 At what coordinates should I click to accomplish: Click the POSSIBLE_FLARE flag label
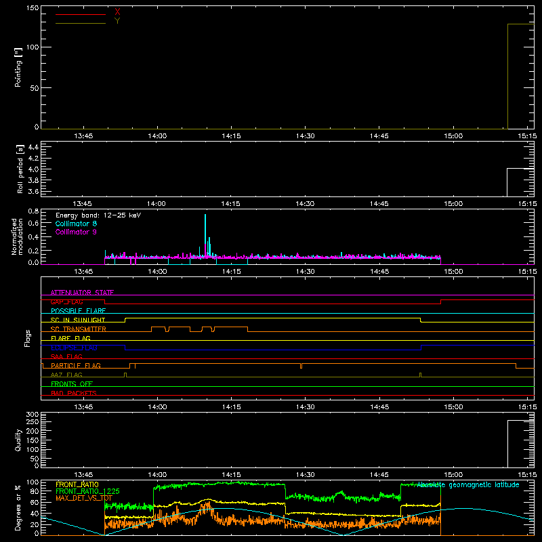click(x=78, y=311)
